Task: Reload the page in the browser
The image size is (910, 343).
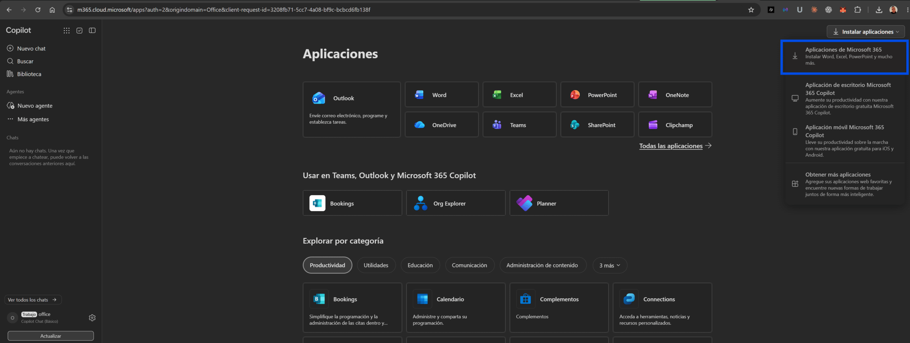Action: (x=38, y=10)
